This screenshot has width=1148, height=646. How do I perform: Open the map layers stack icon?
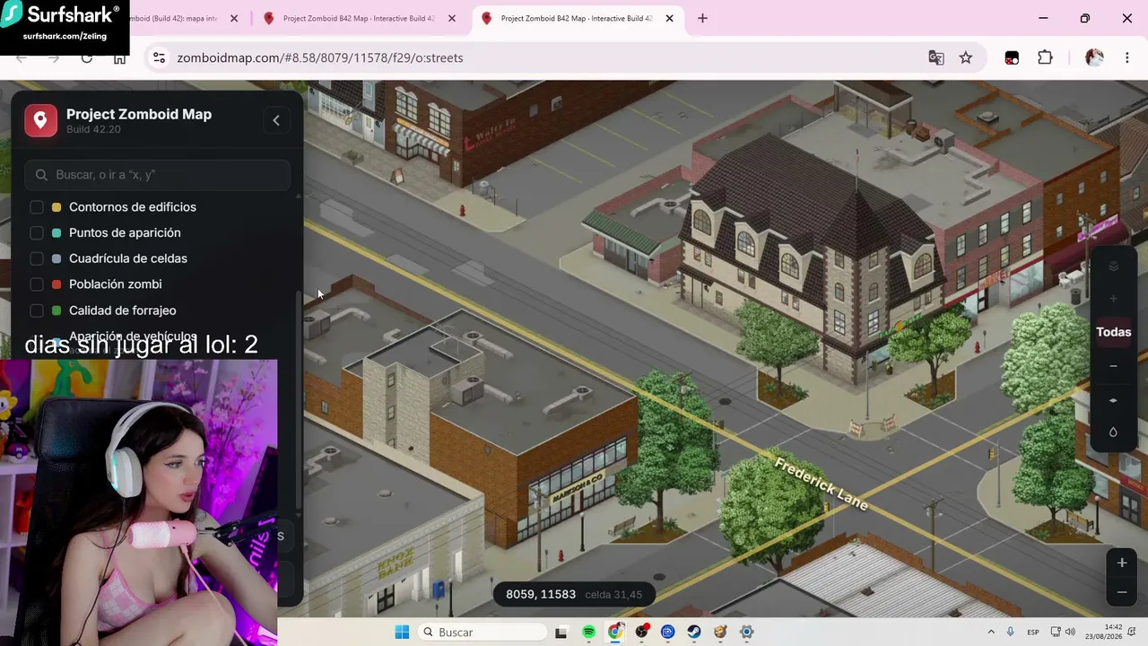[x=1113, y=266]
